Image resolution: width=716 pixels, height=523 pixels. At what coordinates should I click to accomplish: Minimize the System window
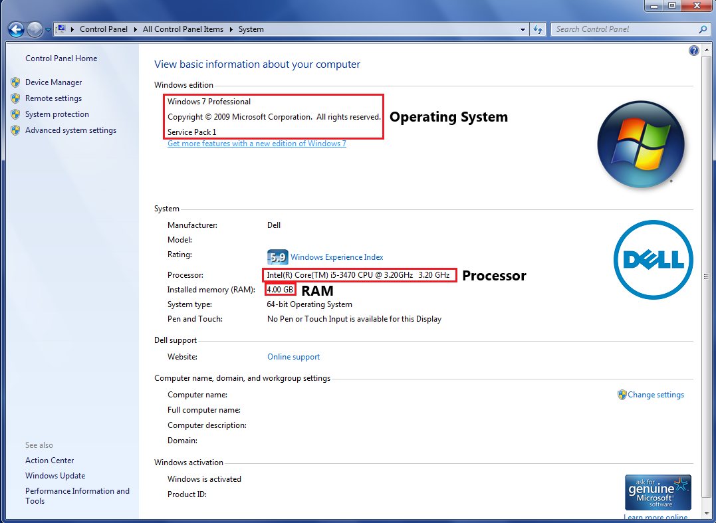coord(654,6)
